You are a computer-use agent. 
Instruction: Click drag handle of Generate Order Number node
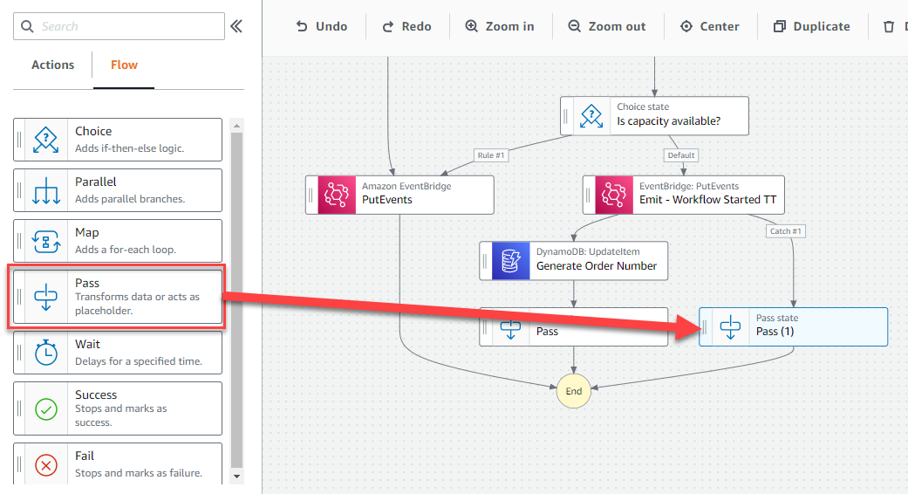[485, 261]
